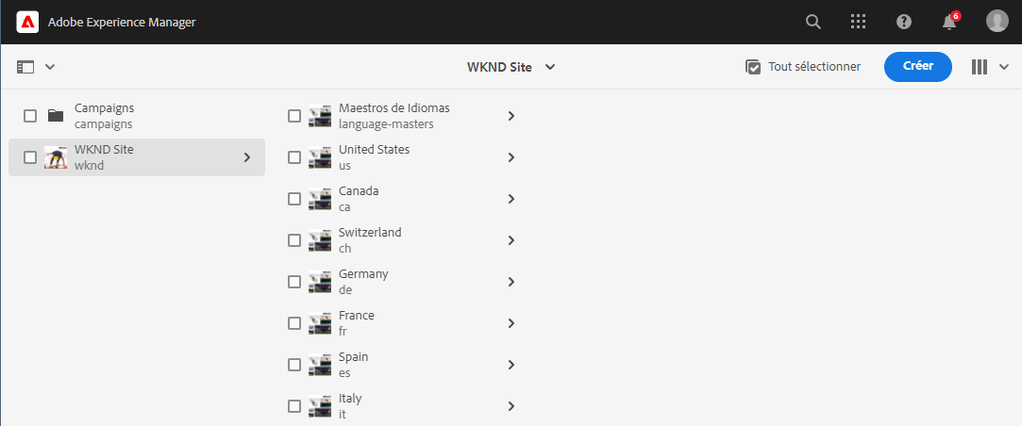Check the Campaigns checkbox
1022x426 pixels.
[x=30, y=116]
